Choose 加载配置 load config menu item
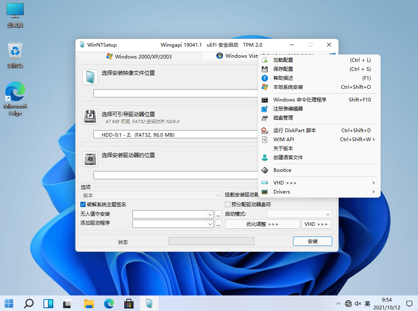The width and height of the screenshot is (418, 311). [x=319, y=60]
